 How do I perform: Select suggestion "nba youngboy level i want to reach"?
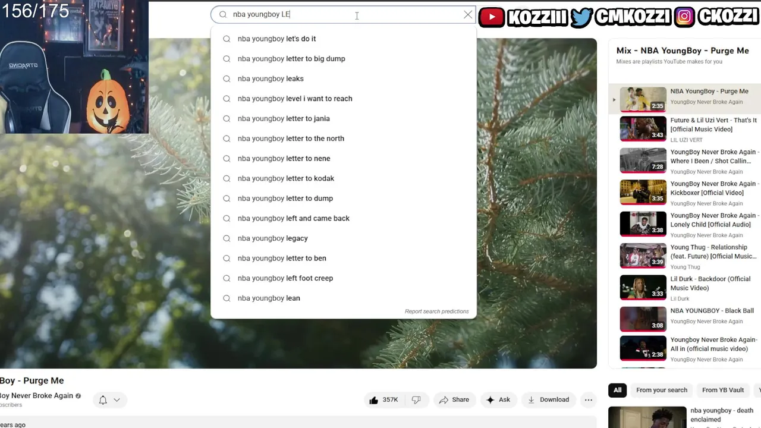(344, 99)
